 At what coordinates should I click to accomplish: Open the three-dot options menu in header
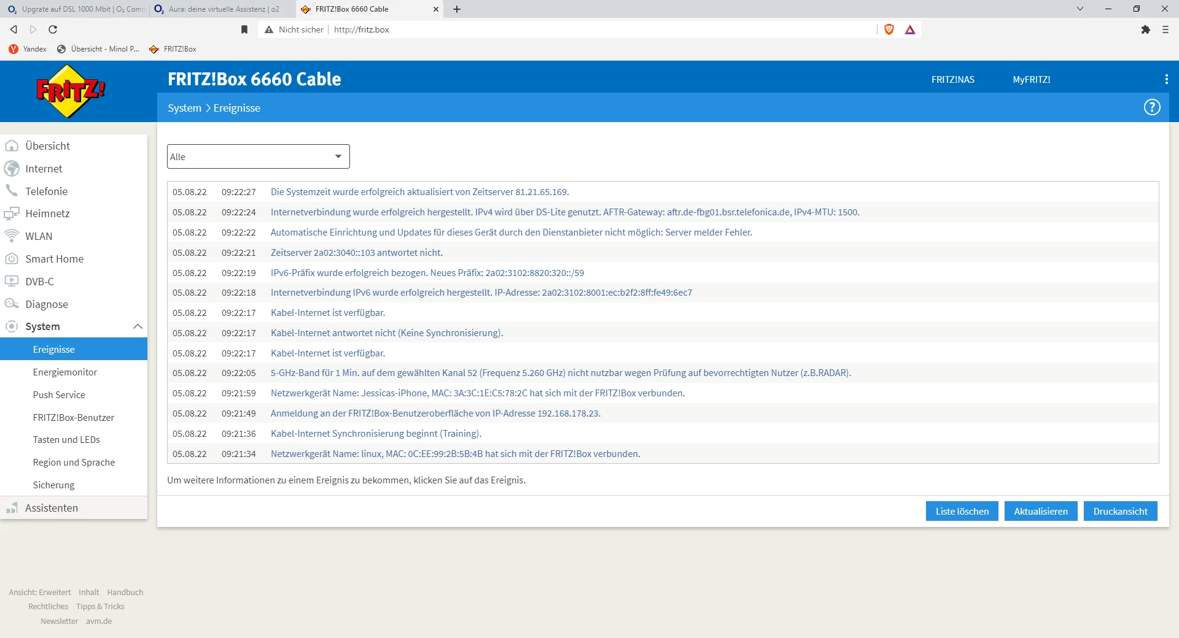point(1166,79)
